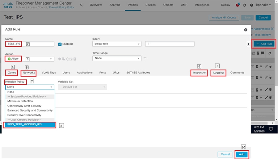This screenshot has width=278, height=159.
Task: Click the shield intrusion policy indicator icon
Action: pos(60,59)
